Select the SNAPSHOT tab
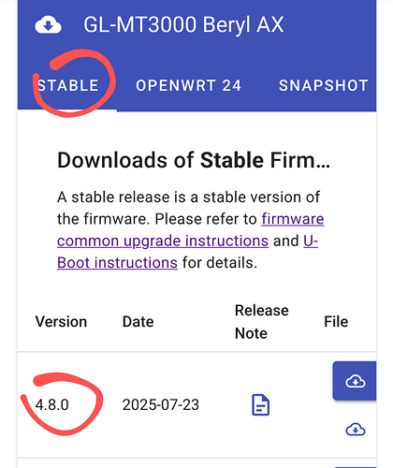Viewport: 393px width, 468px height. pos(324,85)
